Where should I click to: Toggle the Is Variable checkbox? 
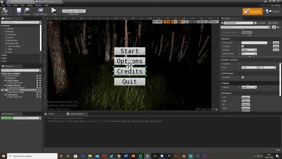pos(255,23)
